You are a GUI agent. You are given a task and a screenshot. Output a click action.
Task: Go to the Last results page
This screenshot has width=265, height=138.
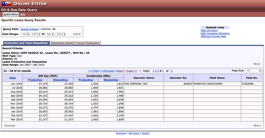[x=131, y=71]
